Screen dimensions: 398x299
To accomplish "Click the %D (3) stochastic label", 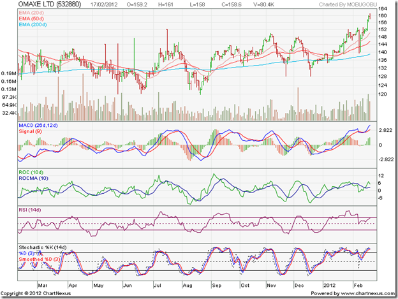I will (x=26, y=253).
